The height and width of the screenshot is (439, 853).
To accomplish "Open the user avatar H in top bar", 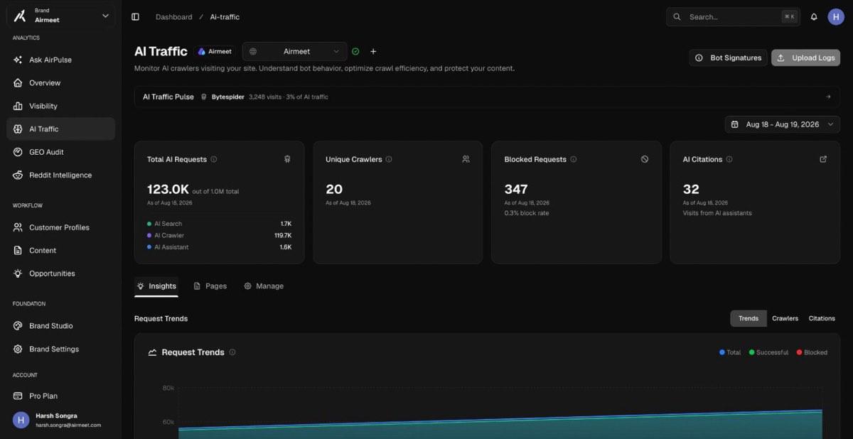I will (836, 17).
